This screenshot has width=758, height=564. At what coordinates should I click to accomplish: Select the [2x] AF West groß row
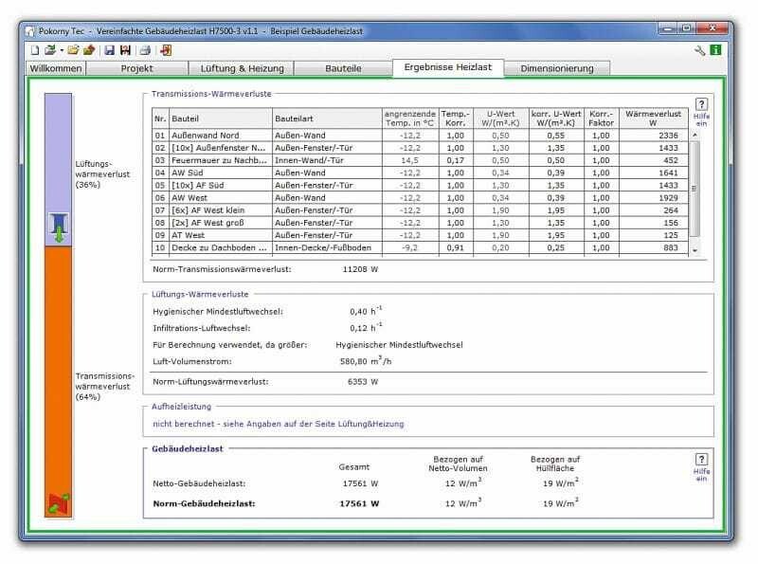tap(420, 223)
